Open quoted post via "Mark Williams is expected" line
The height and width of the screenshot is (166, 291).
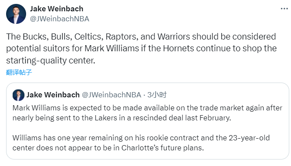point(147,108)
